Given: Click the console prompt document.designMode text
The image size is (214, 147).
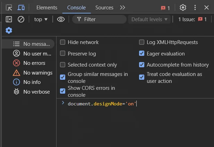Looking at the screenshot, I should (102, 104).
